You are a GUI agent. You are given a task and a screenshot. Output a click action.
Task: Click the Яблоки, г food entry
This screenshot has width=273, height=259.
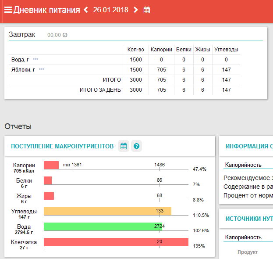pyautogui.click(x=23, y=70)
